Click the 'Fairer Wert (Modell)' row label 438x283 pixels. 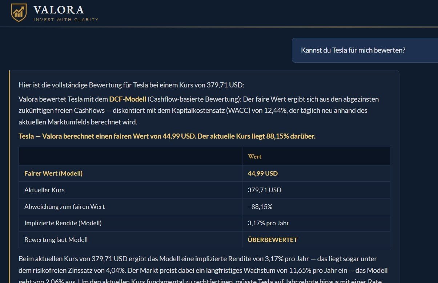tap(53, 173)
